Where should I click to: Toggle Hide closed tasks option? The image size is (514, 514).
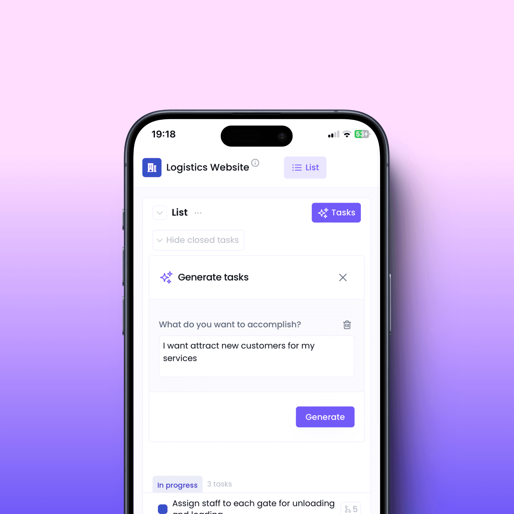[x=198, y=240]
